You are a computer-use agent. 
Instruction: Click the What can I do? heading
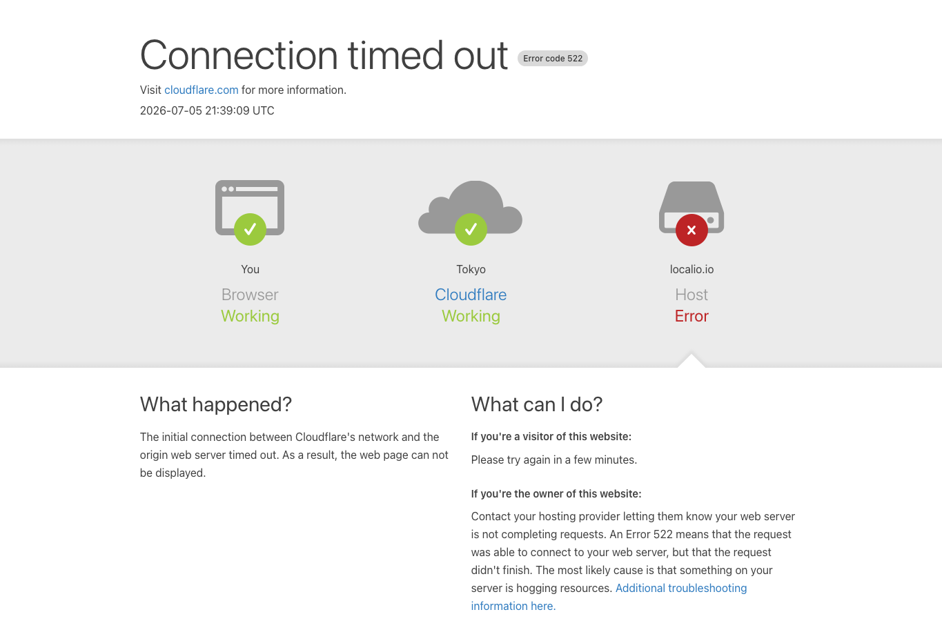coord(537,404)
